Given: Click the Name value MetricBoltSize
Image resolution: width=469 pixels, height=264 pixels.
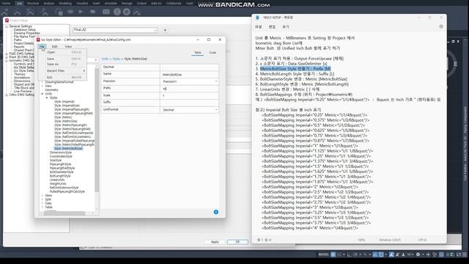Looking at the screenshot, I should tap(172, 75).
